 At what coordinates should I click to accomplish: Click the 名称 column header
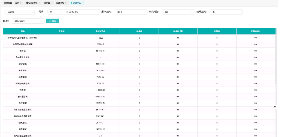(23, 31)
